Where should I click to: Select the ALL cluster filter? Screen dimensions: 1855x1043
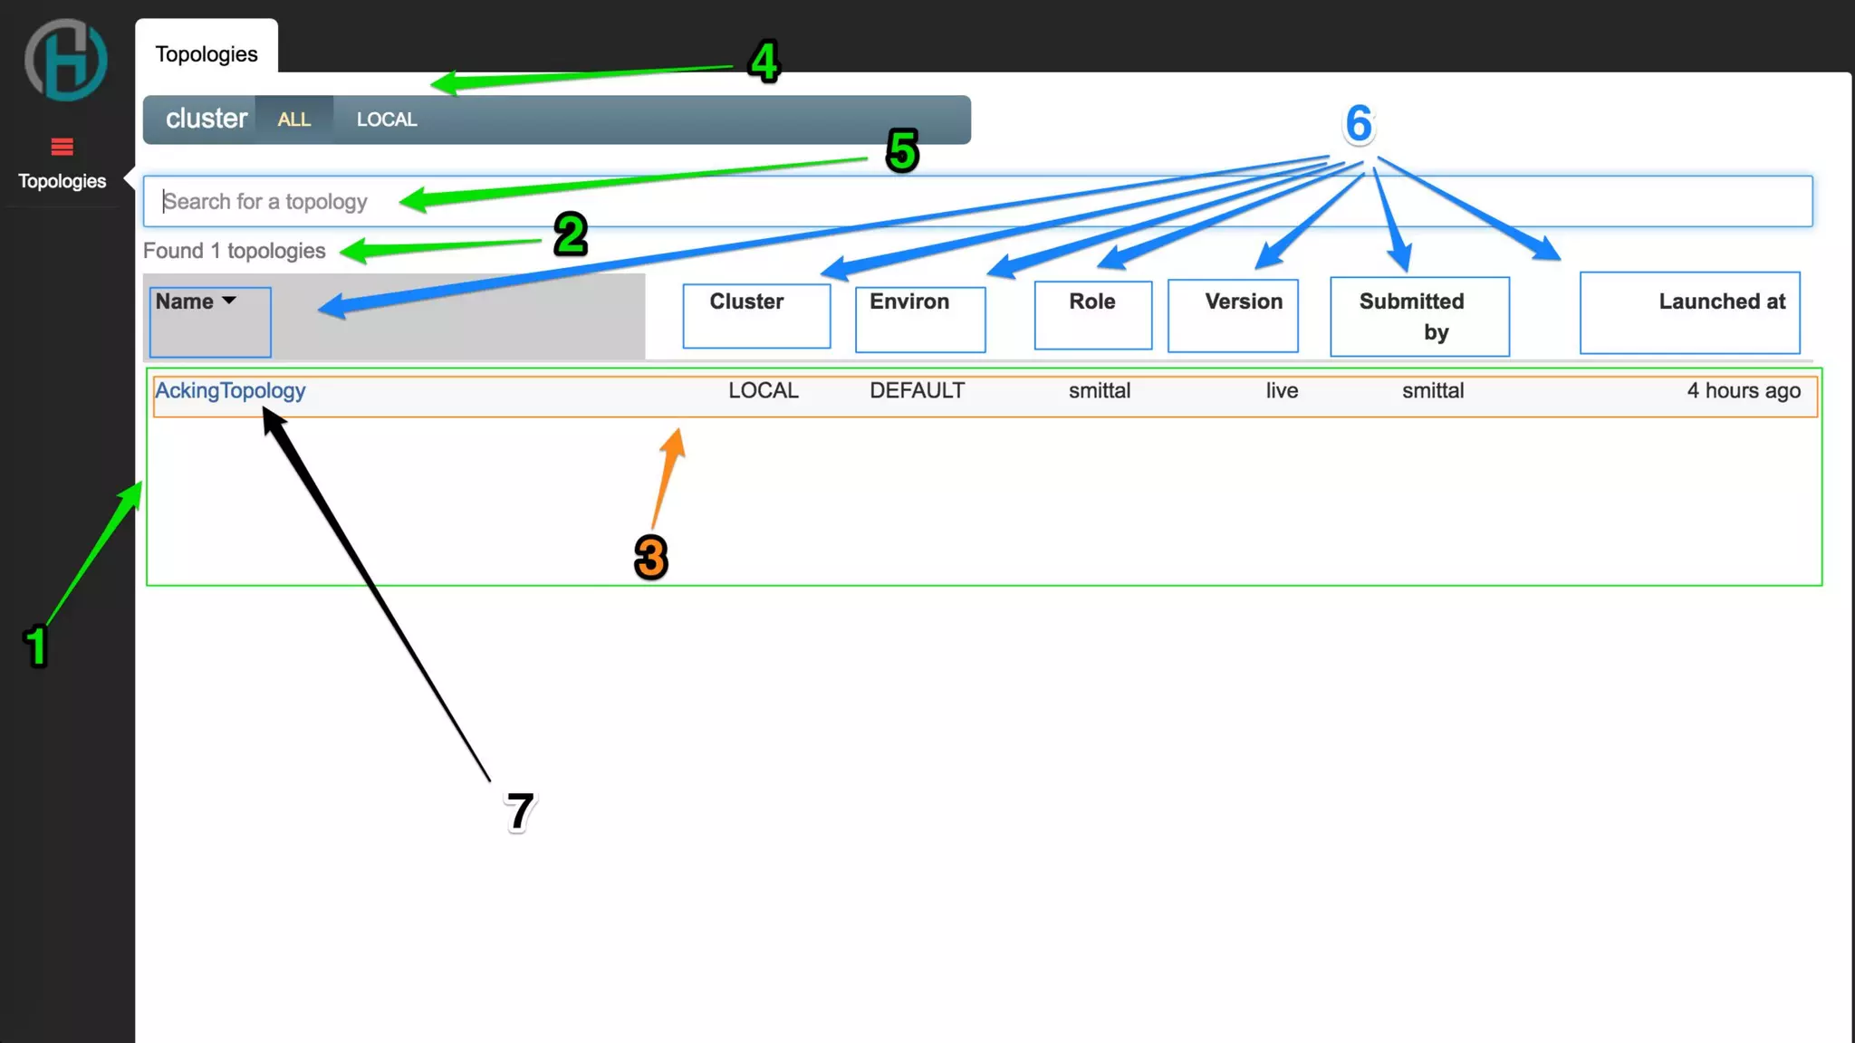point(293,120)
